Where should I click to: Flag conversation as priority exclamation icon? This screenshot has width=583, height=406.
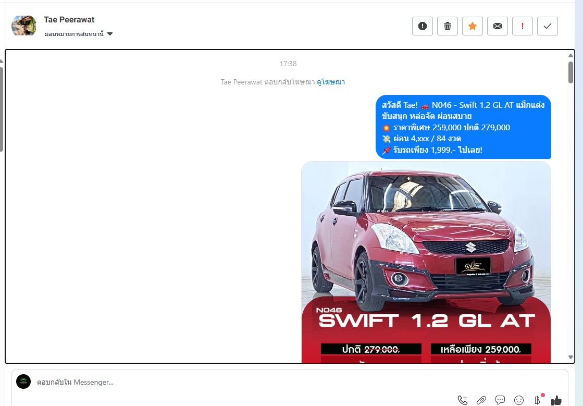523,26
